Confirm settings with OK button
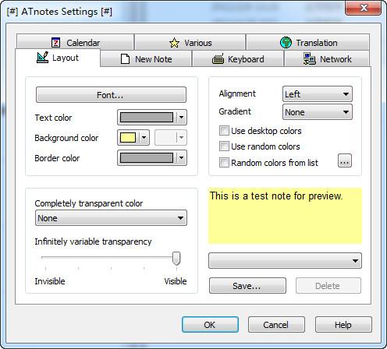 tap(210, 325)
